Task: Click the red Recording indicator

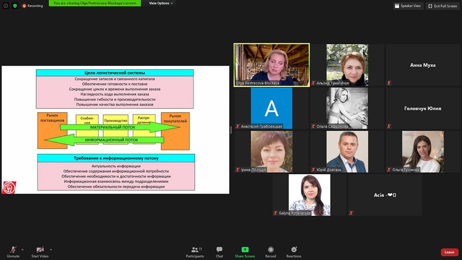Action: click(32, 6)
